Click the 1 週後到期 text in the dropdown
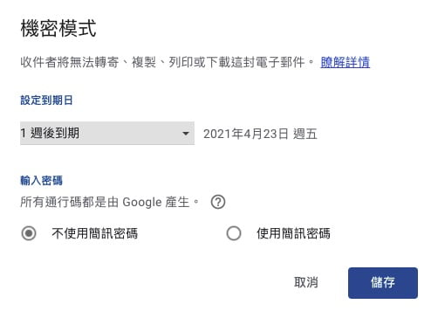Screen dimensions: 438x318 point(50,134)
